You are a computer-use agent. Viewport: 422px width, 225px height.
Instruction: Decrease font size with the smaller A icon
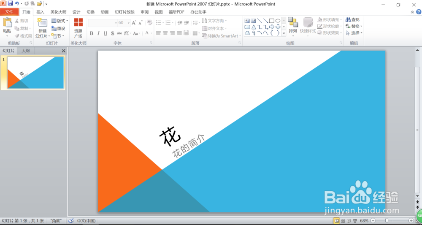[x=140, y=23]
